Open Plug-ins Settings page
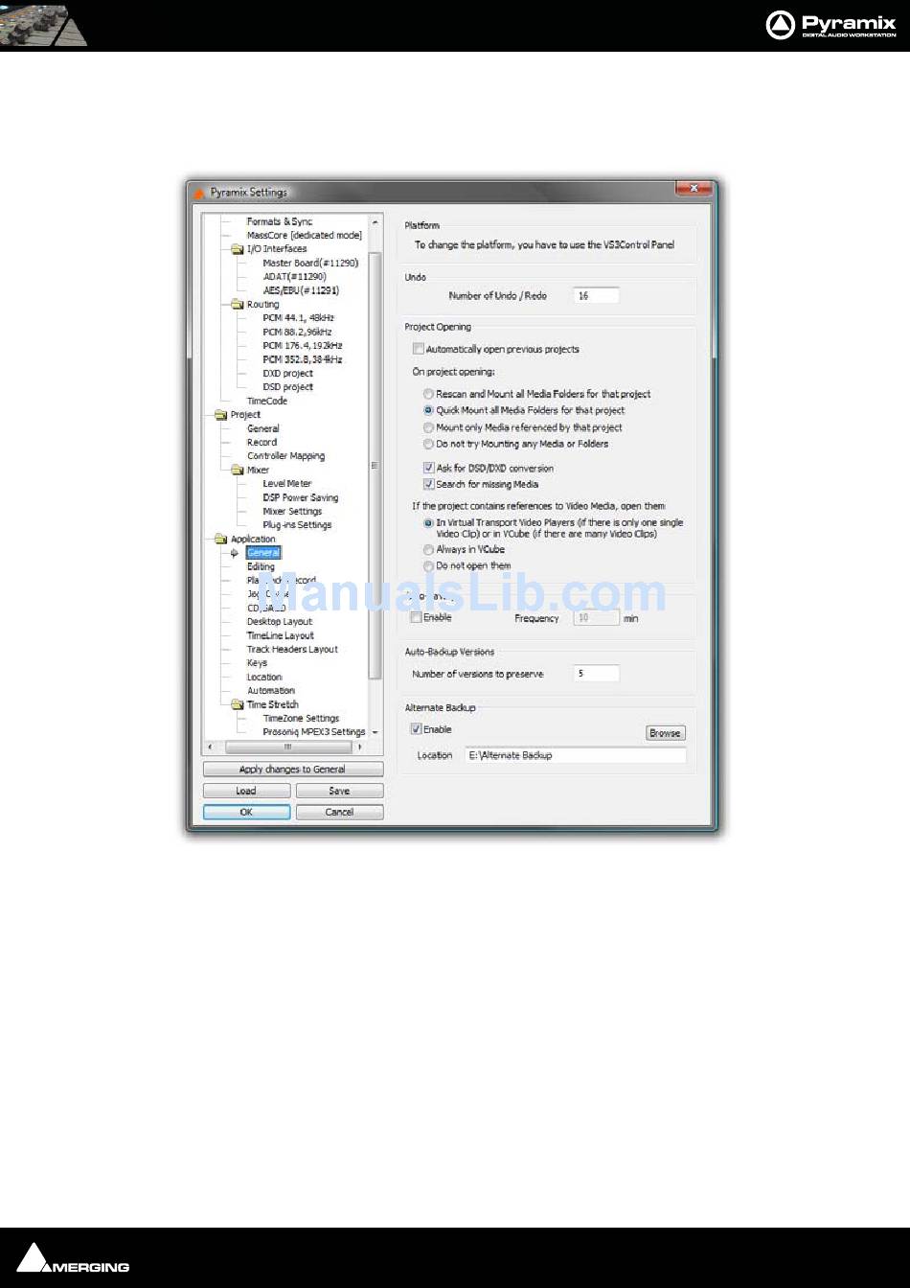This screenshot has height=1288, width=910. click(x=297, y=525)
